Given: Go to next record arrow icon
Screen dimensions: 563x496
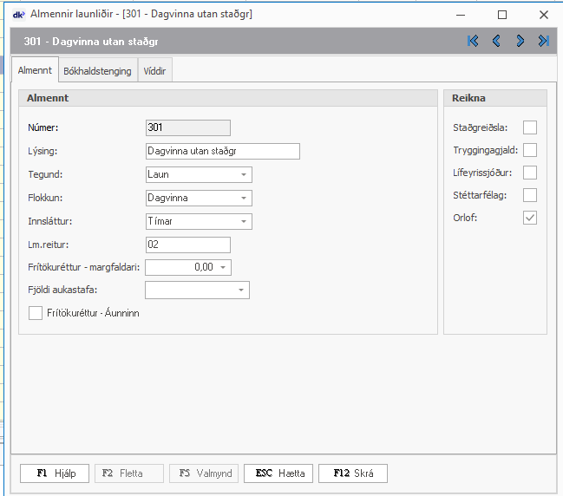Looking at the screenshot, I should [520, 41].
